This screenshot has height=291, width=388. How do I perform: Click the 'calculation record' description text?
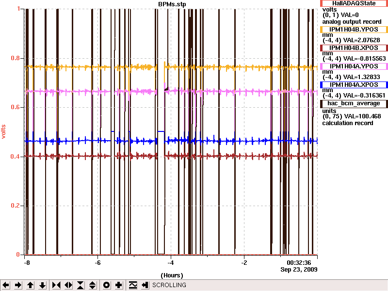click(x=347, y=123)
